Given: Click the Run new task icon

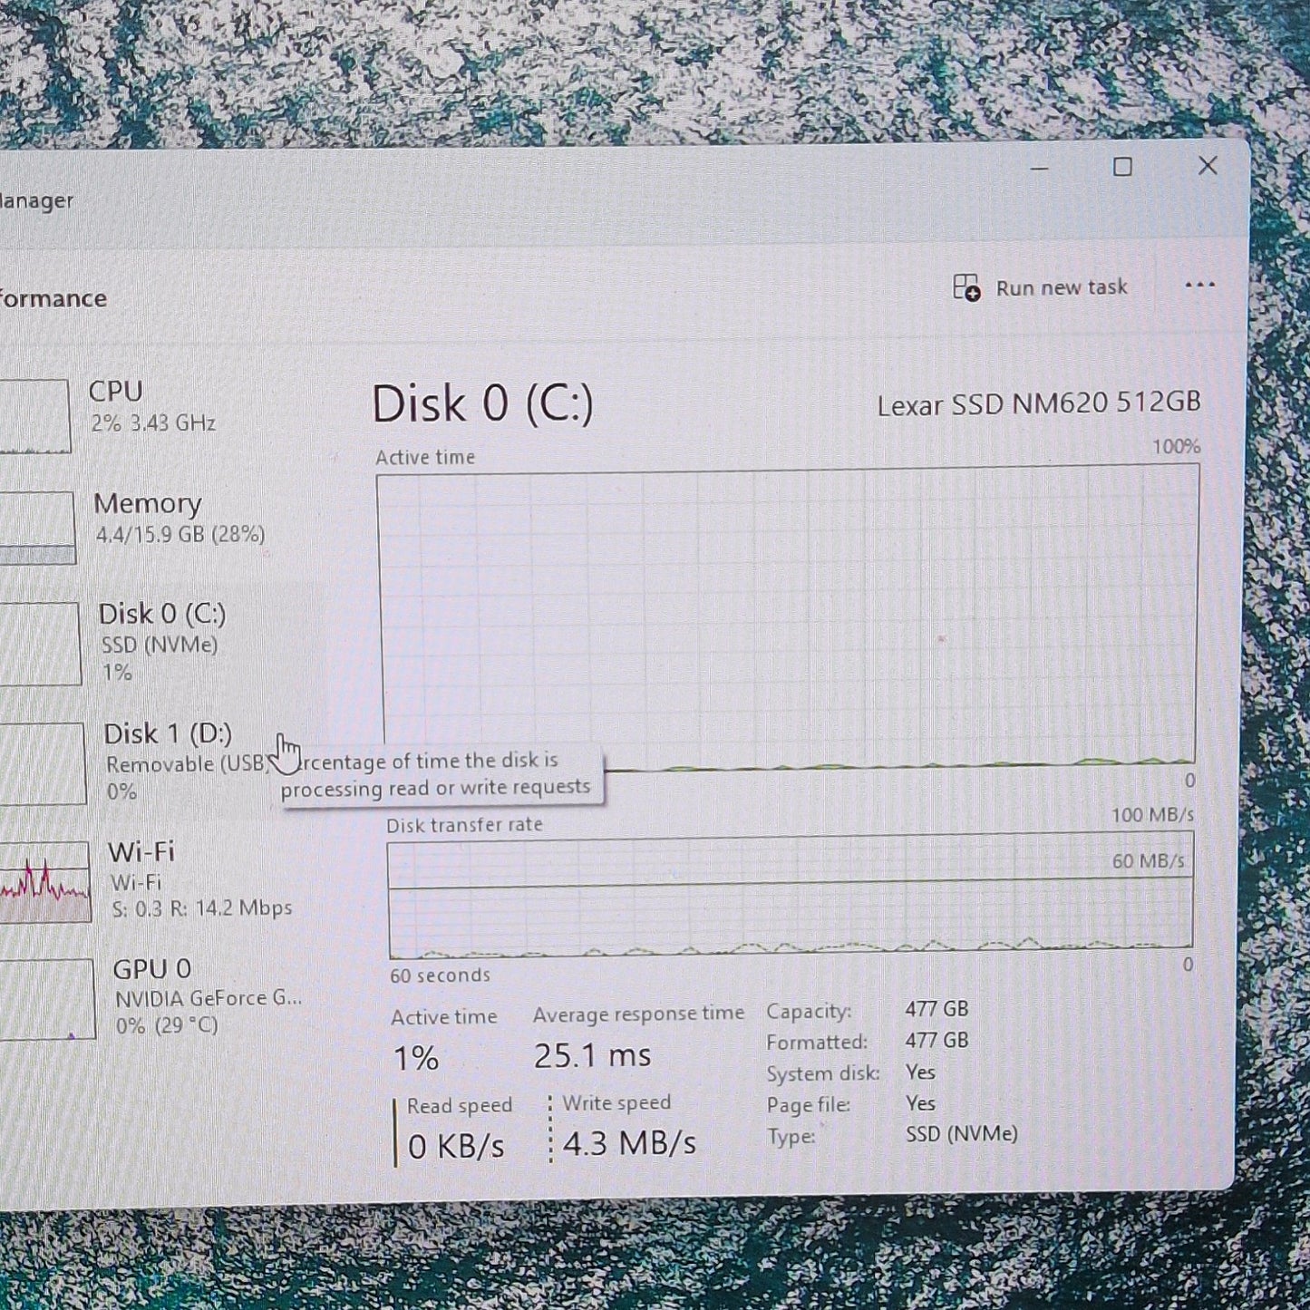Looking at the screenshot, I should (x=966, y=287).
